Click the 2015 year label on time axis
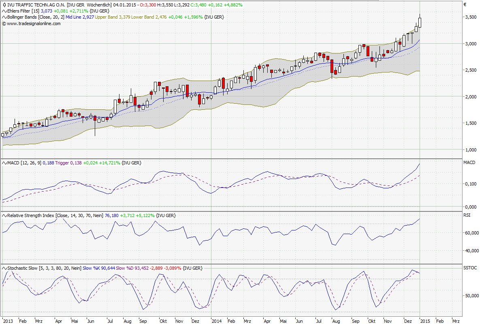 (426, 321)
